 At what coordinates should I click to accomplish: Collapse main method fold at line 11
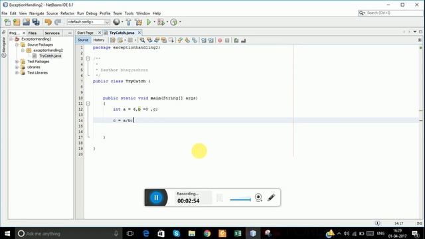(88, 104)
